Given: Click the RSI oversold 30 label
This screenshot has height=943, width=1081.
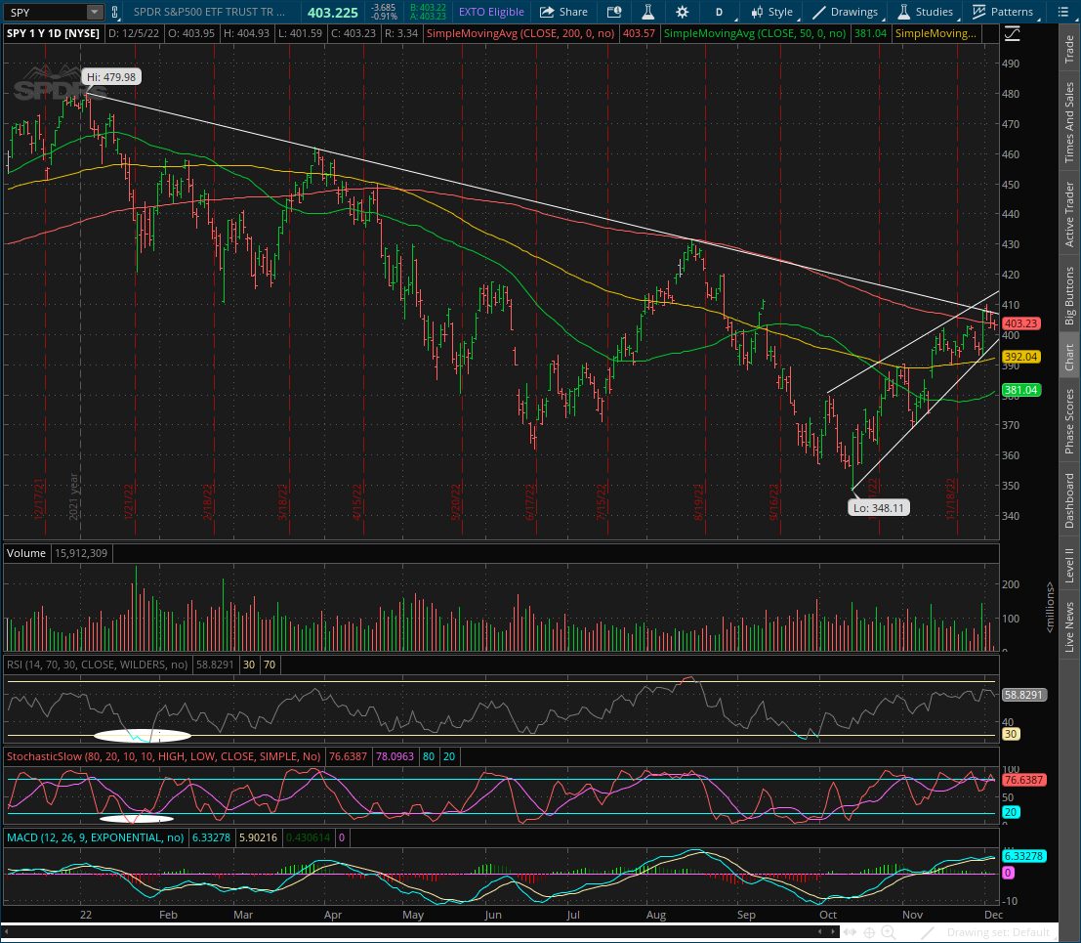Looking at the screenshot, I should [249, 664].
